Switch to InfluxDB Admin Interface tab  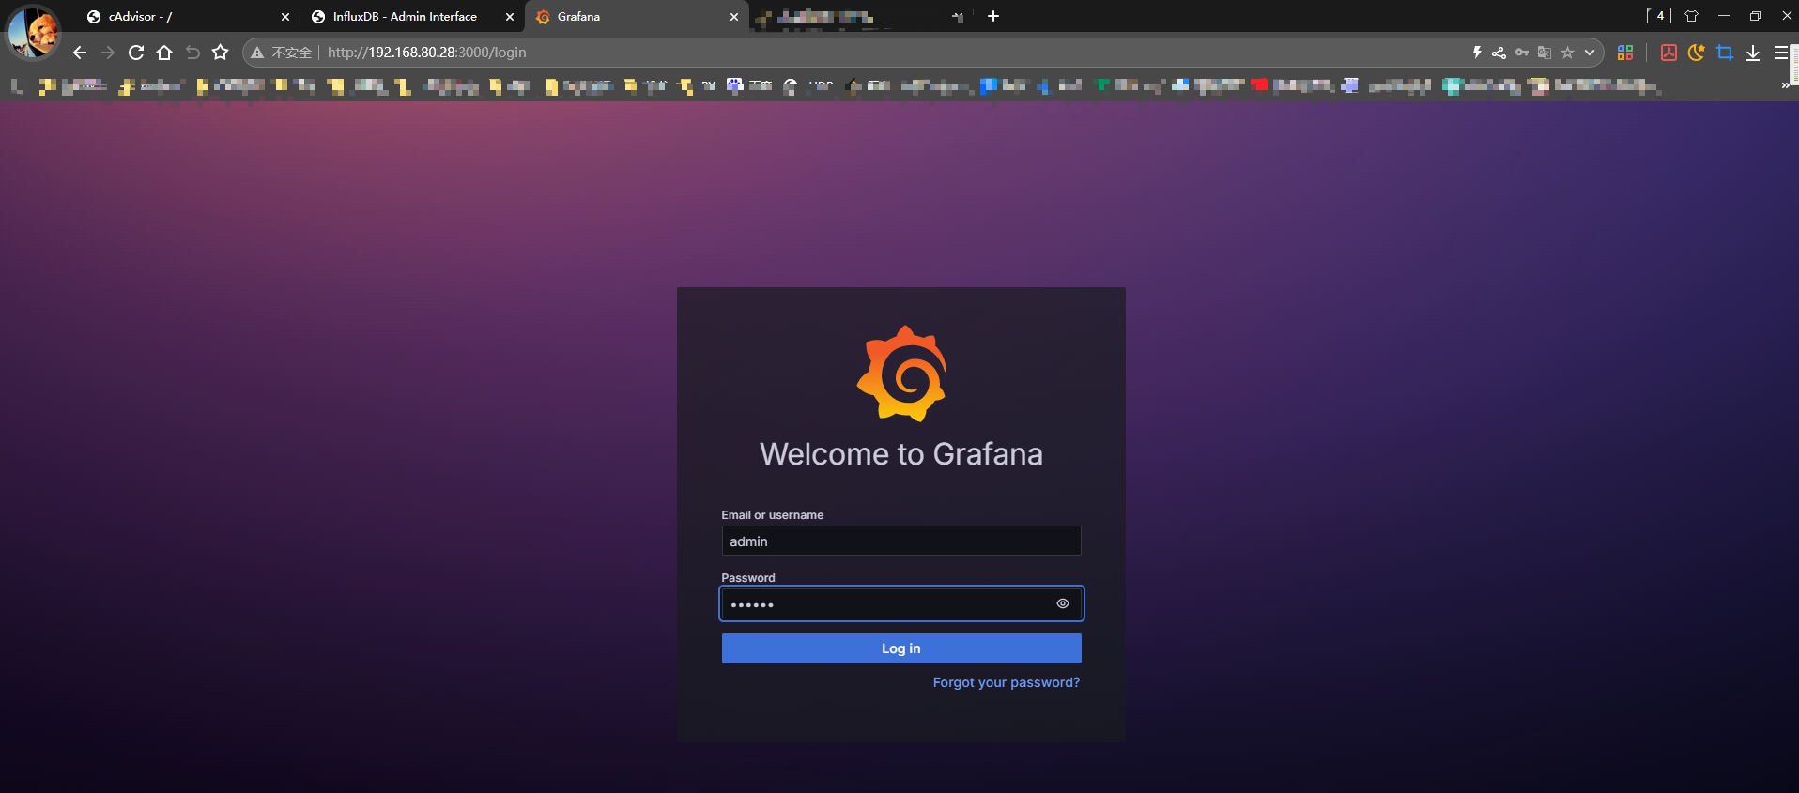pos(412,17)
